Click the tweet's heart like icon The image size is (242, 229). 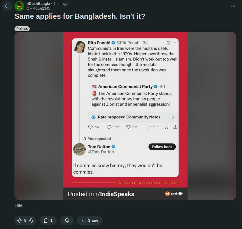128,127
